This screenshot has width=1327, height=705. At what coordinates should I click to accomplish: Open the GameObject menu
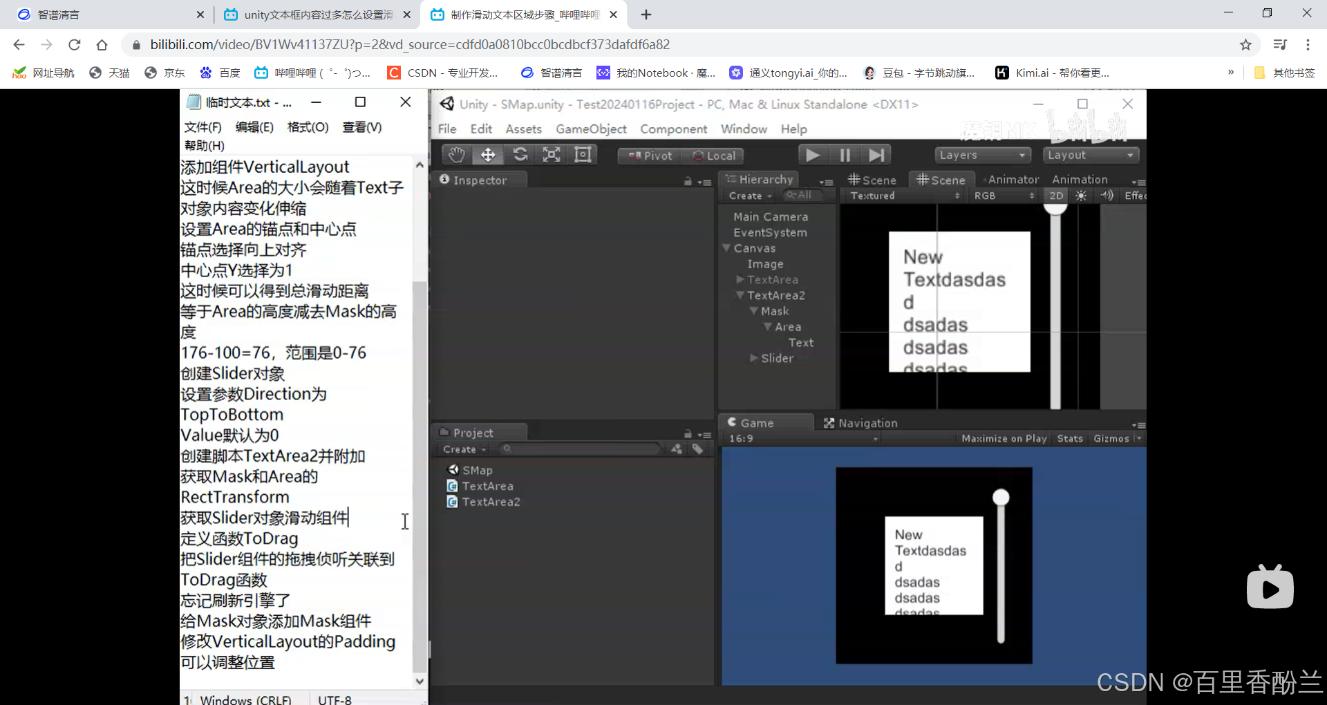coord(591,129)
